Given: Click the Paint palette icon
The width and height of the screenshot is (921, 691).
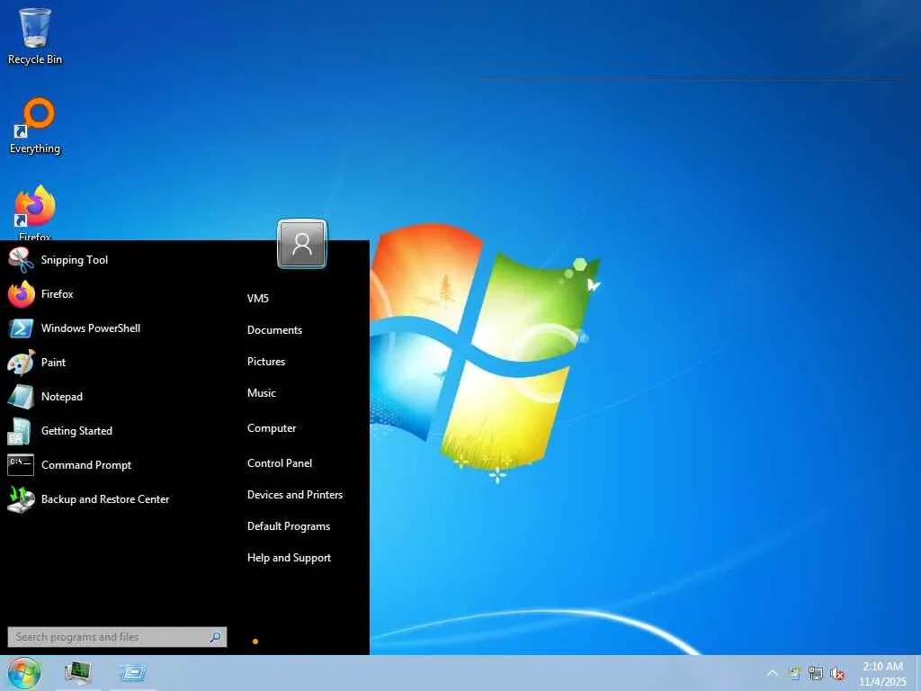Looking at the screenshot, I should point(22,363).
